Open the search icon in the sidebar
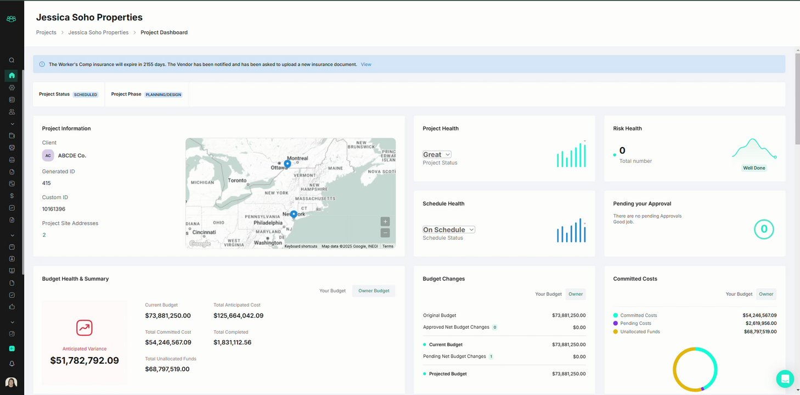Viewport: 800px width, 395px height. point(12,60)
